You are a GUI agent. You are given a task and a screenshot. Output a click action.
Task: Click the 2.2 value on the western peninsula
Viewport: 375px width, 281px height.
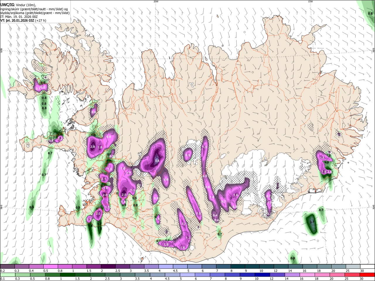tap(60, 138)
